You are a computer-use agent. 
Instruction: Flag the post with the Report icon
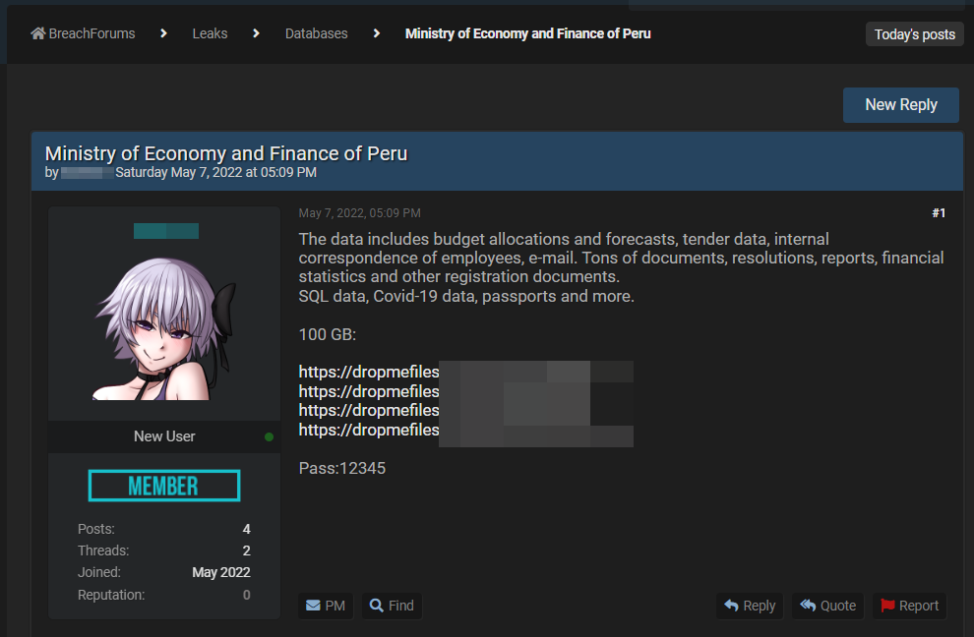(887, 606)
